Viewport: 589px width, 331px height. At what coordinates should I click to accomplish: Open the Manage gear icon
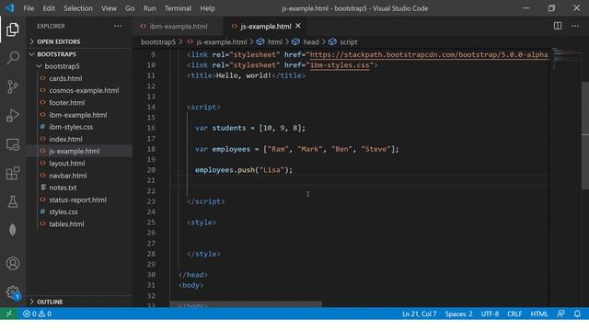click(x=12, y=292)
